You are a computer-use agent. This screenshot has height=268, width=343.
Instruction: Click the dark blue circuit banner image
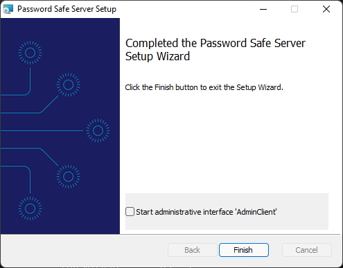60,126
